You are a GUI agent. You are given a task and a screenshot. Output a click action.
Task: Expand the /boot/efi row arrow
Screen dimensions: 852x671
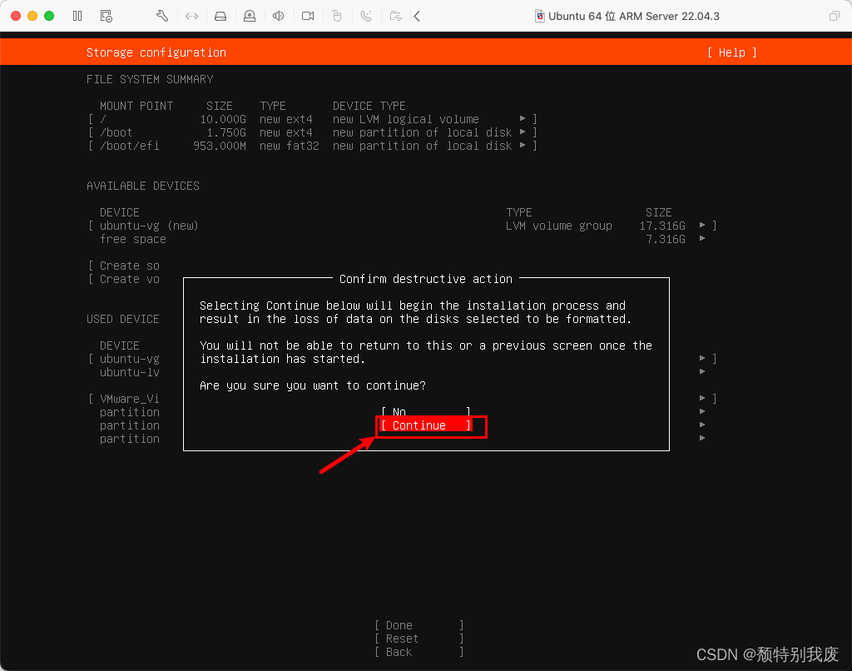(x=523, y=145)
